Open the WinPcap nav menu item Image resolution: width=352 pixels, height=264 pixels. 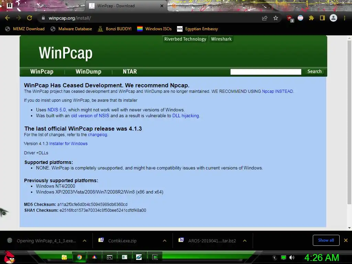[x=42, y=71]
